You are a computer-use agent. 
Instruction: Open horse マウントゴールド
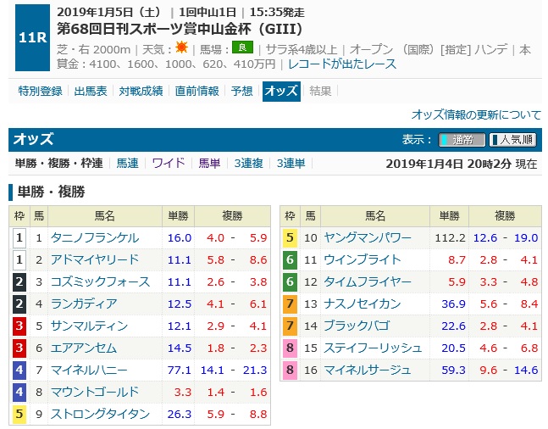[x=95, y=393]
